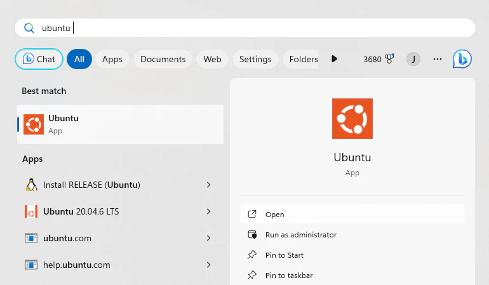
Task: Click the ubuntu.com web shortcut icon
Action: click(x=31, y=238)
